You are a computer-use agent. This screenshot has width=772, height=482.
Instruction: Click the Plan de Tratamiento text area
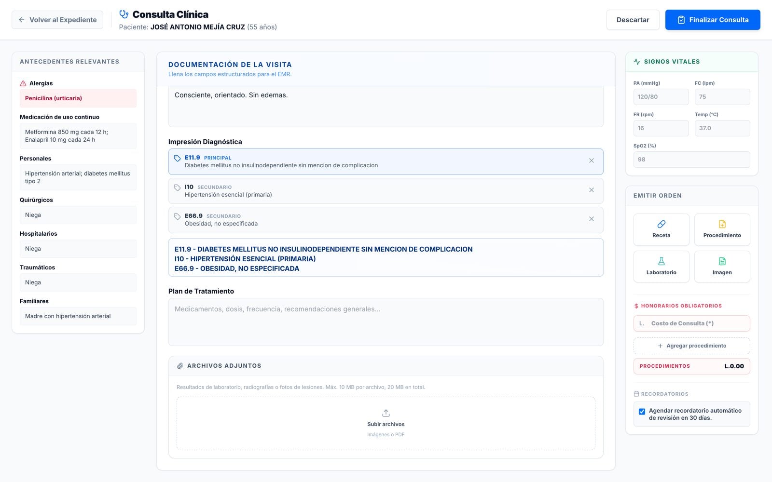tap(386, 322)
